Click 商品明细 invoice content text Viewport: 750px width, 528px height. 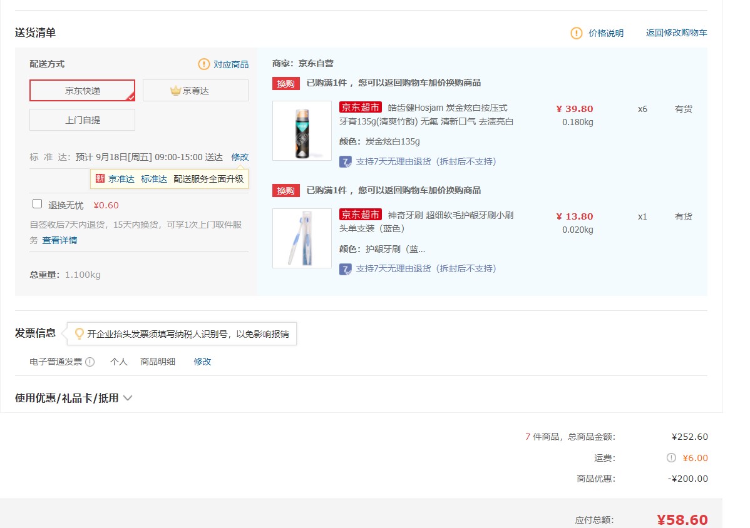pos(157,362)
